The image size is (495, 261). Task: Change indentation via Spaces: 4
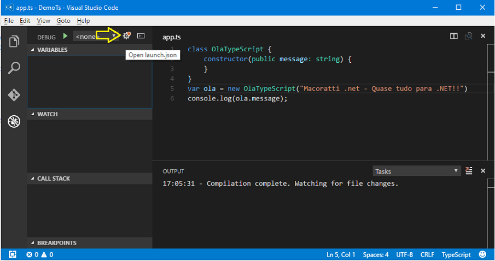point(375,254)
